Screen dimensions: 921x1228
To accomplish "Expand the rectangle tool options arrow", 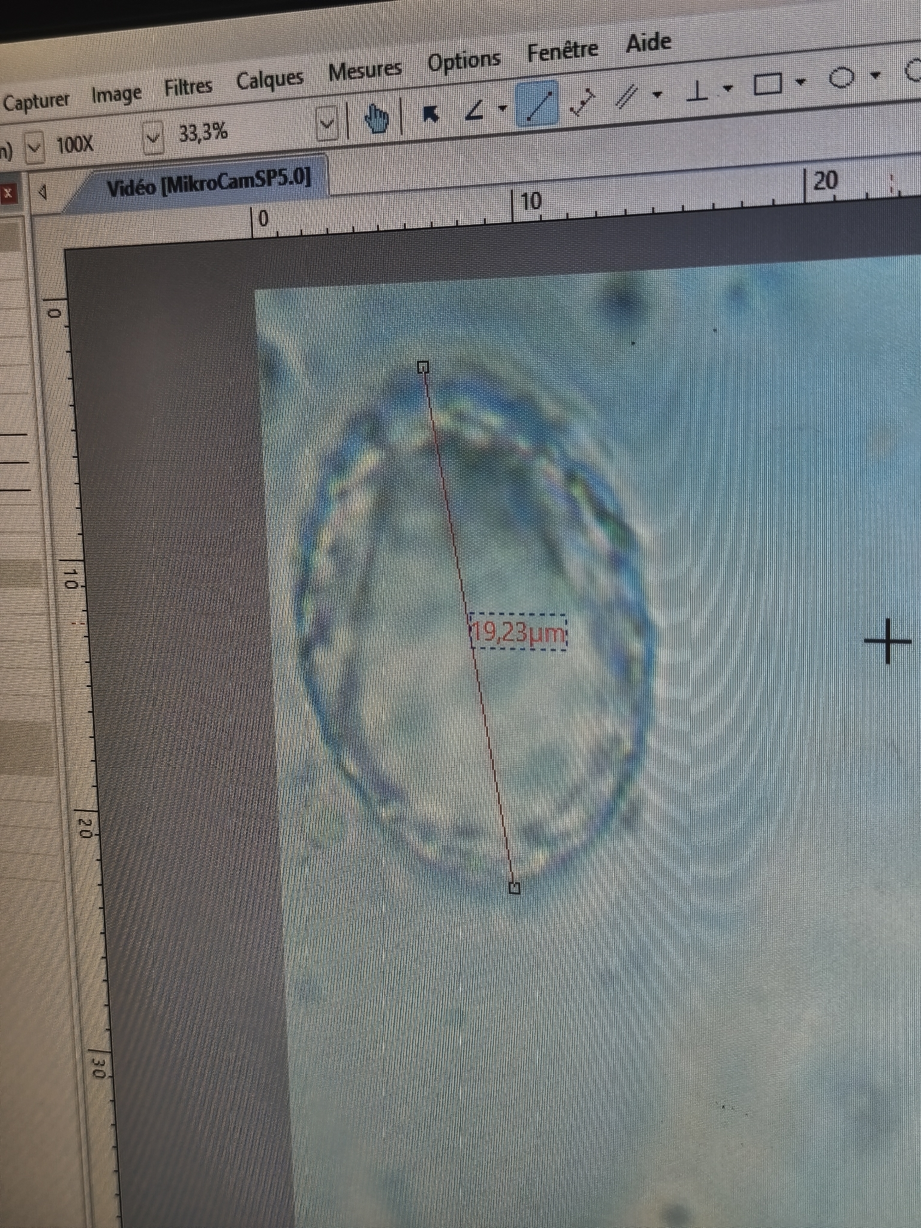I will [x=801, y=81].
